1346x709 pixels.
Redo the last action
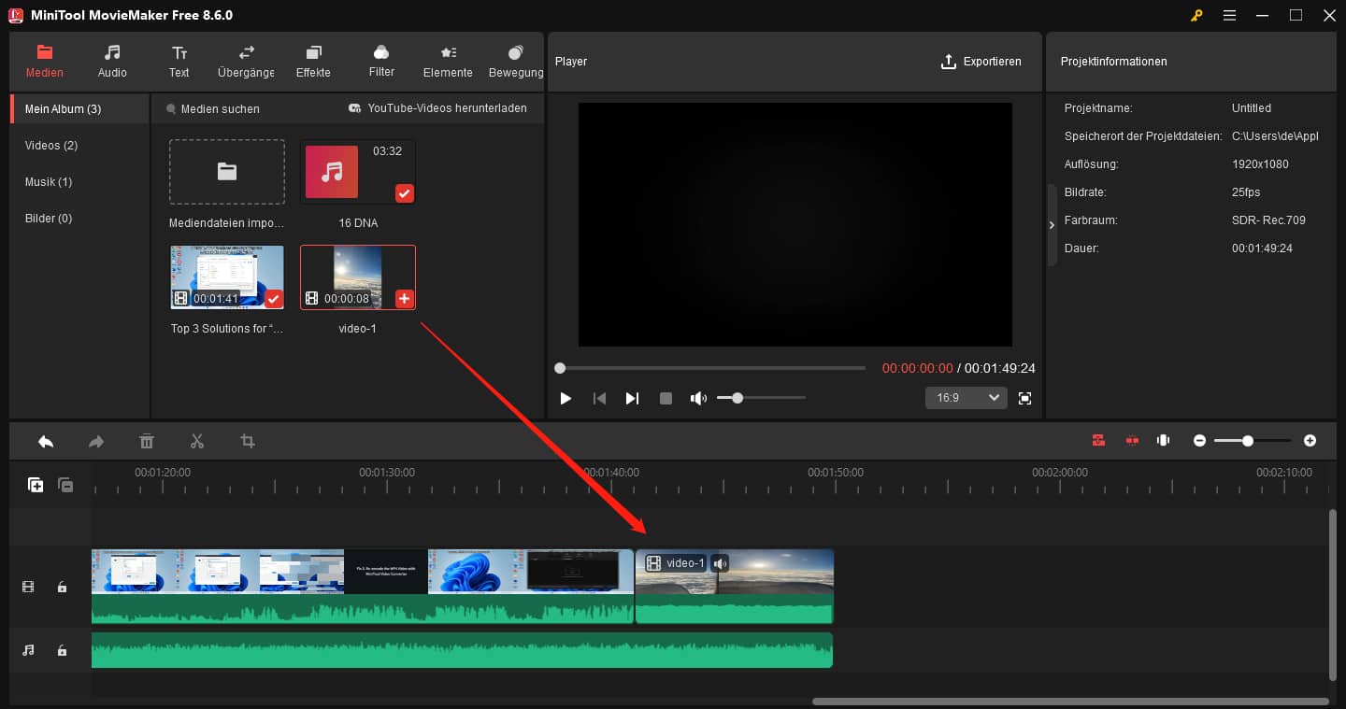pos(95,440)
